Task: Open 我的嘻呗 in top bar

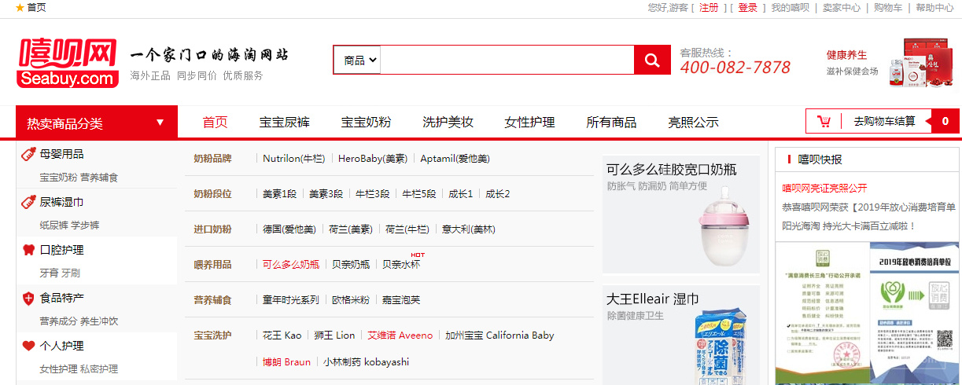Action: tap(790, 8)
